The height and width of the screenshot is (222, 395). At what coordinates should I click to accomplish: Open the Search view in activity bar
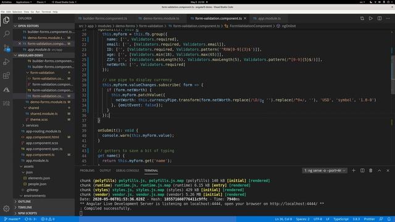click(6, 34)
